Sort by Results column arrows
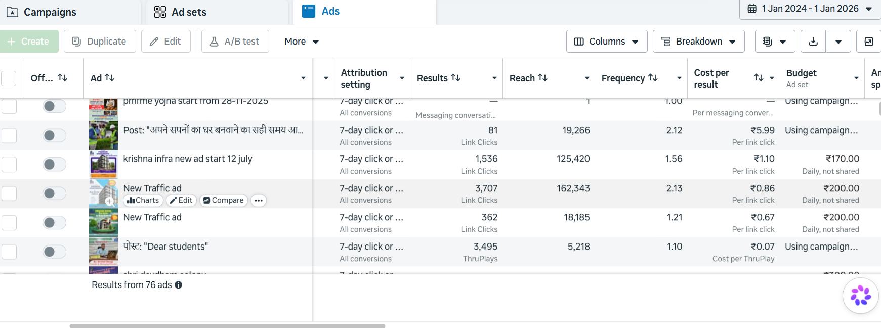Image resolution: width=881 pixels, height=328 pixels. (x=456, y=78)
